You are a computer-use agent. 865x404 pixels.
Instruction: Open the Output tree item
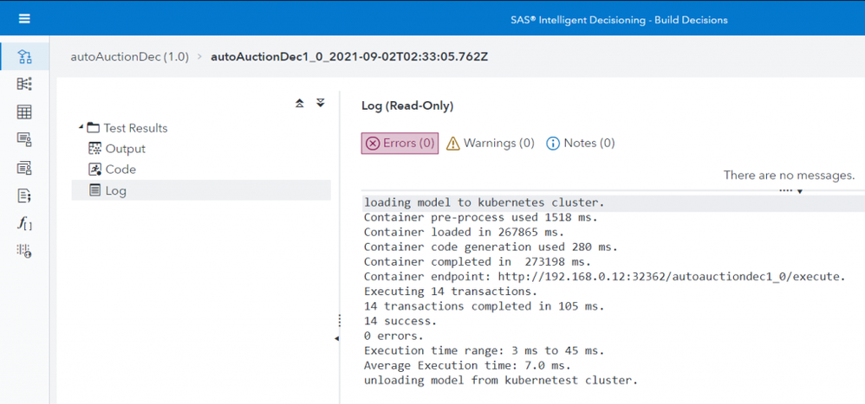coord(117,149)
